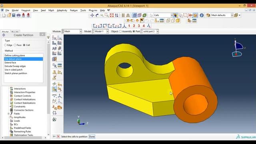
Task: Click the Auto-Fit View icon
Action: click(112, 15)
